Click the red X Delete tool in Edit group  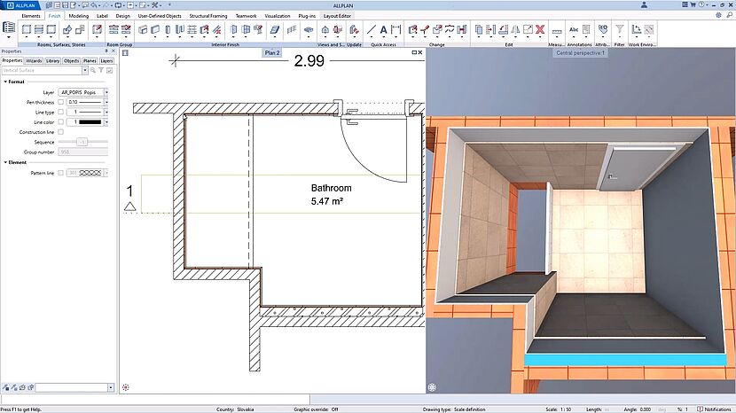coord(539,30)
